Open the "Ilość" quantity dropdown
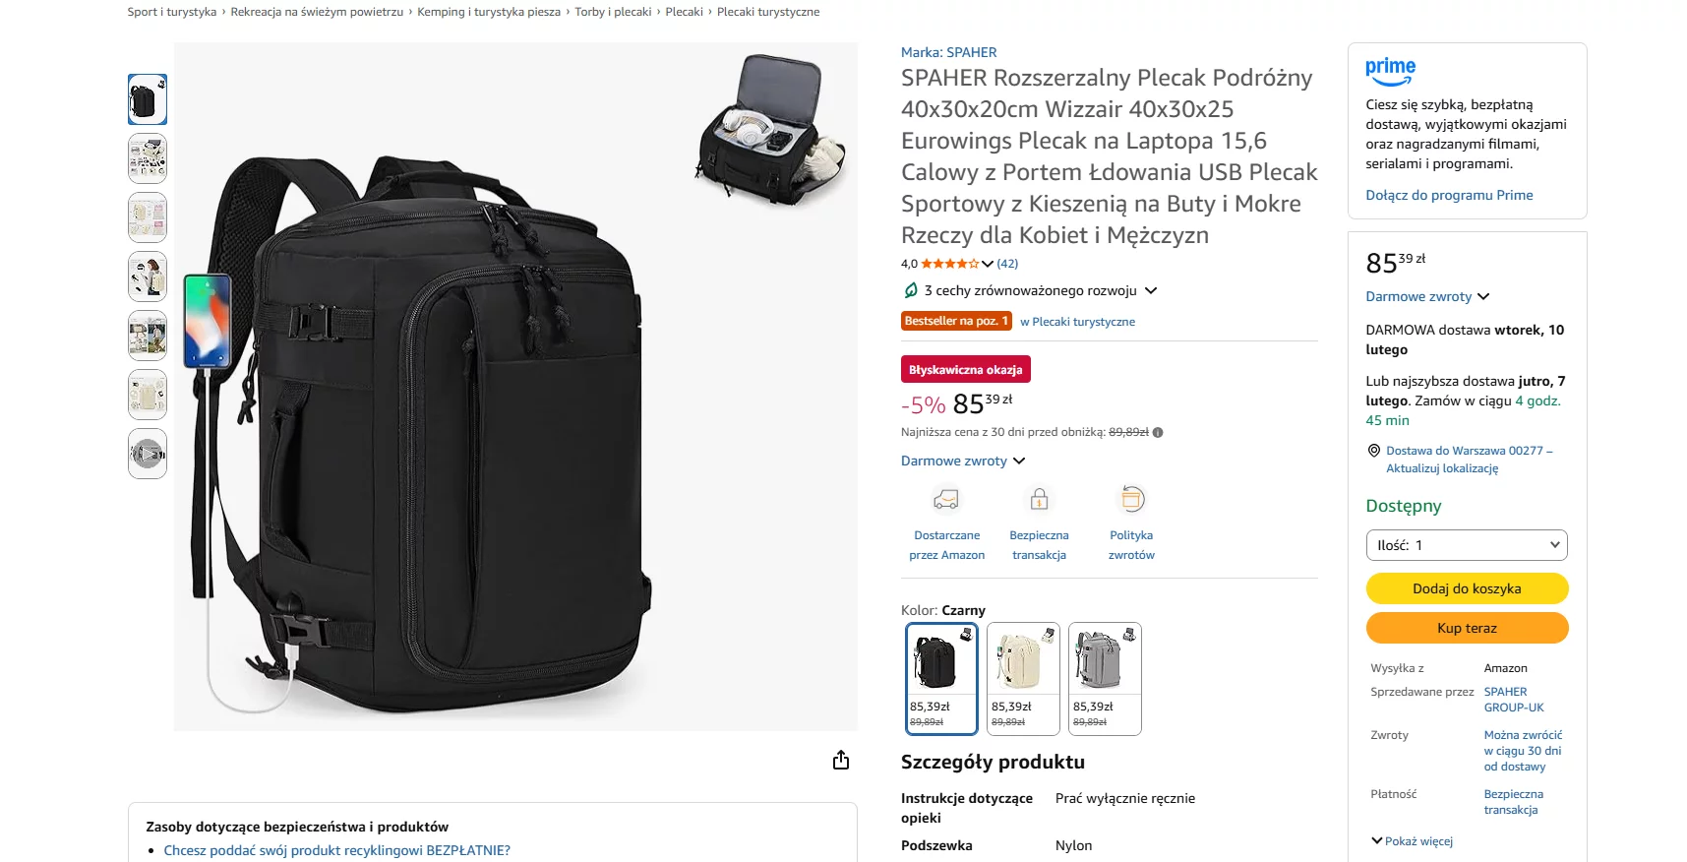The image size is (1687, 862). point(1467,545)
